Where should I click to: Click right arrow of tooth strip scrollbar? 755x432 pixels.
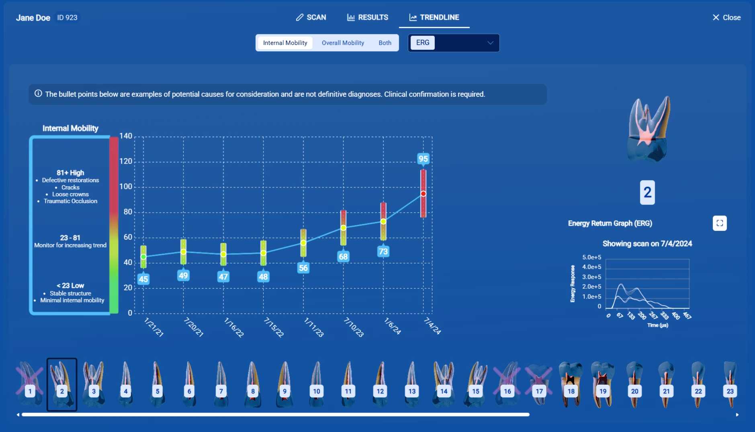coord(737,415)
